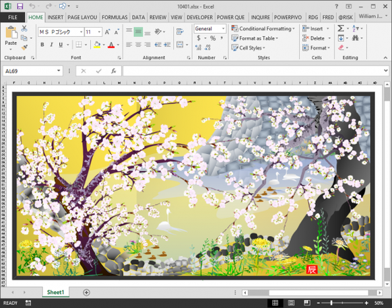Click Increase Decimal icon
Screen dimensions: 392x308
(x=198, y=47)
